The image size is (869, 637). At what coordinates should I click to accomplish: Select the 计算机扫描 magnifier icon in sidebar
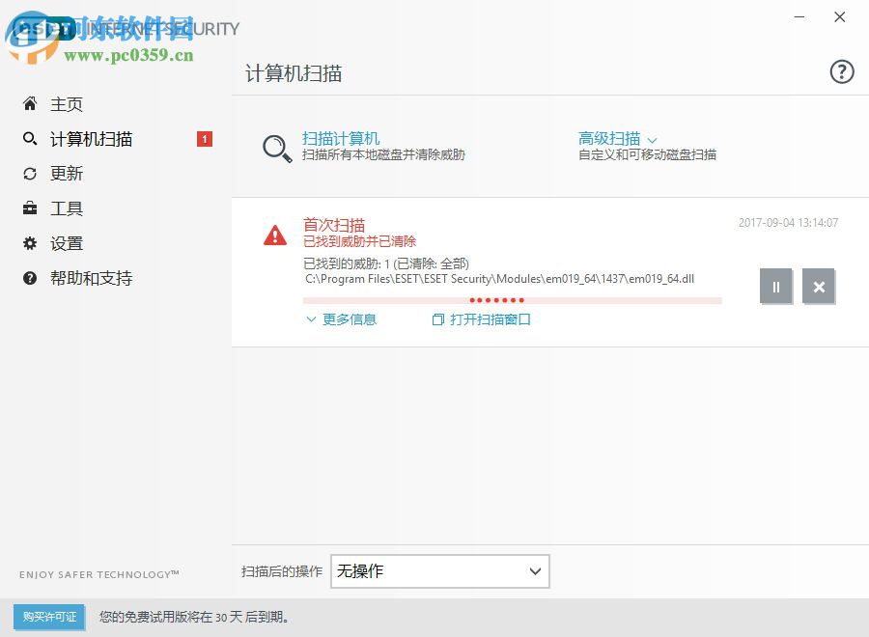click(28, 138)
